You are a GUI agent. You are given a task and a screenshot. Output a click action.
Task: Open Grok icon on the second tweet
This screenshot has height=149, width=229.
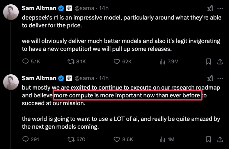(x=210, y=78)
